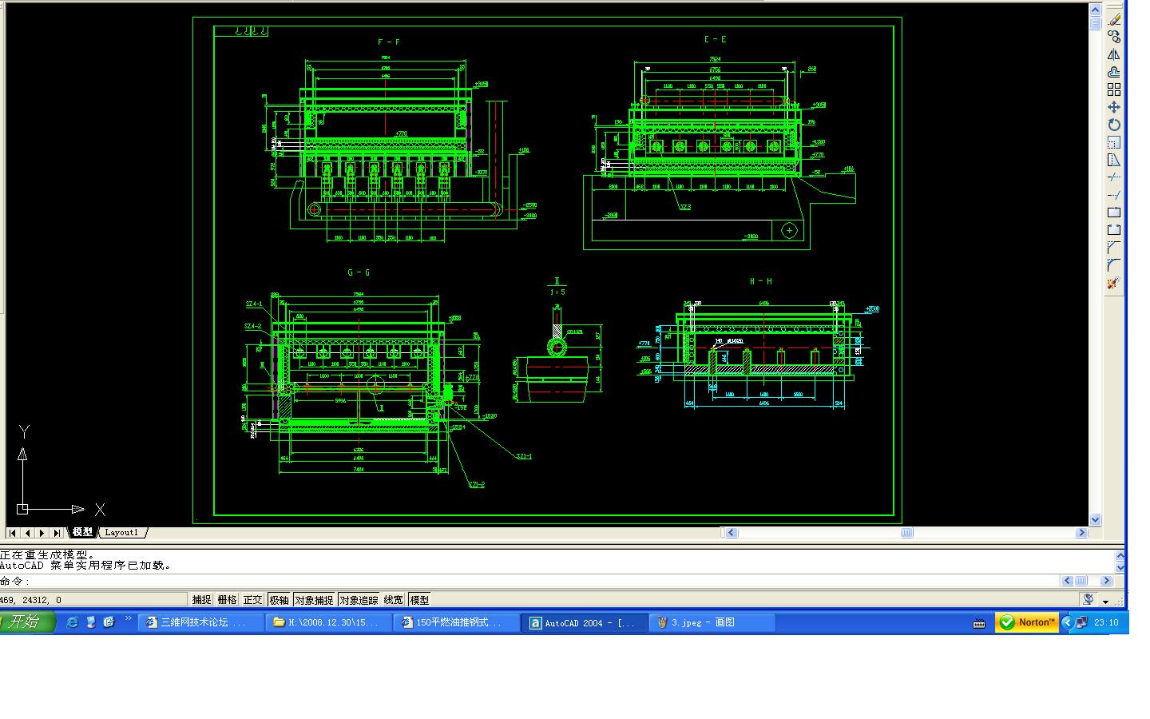Toggle 对象捕捉 object snap in status bar
This screenshot has height=719, width=1150.
point(314,600)
